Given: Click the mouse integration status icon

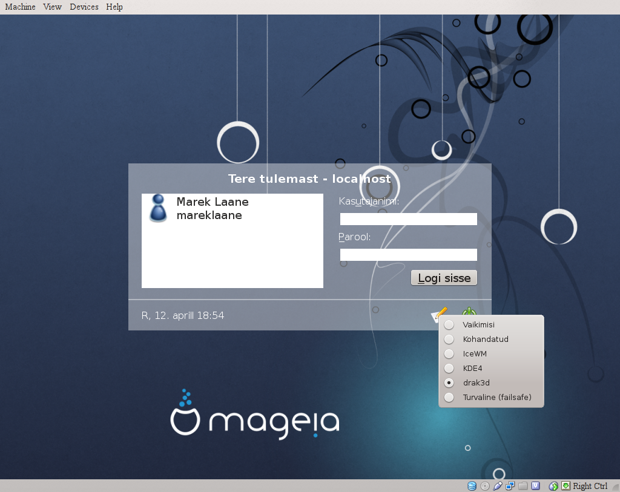Looking at the screenshot, I should (x=553, y=486).
